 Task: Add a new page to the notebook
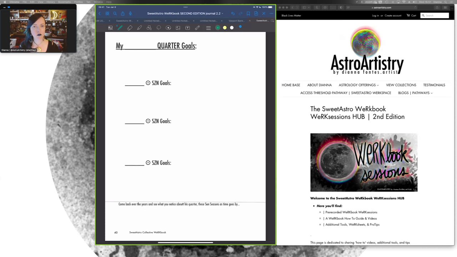[256, 14]
